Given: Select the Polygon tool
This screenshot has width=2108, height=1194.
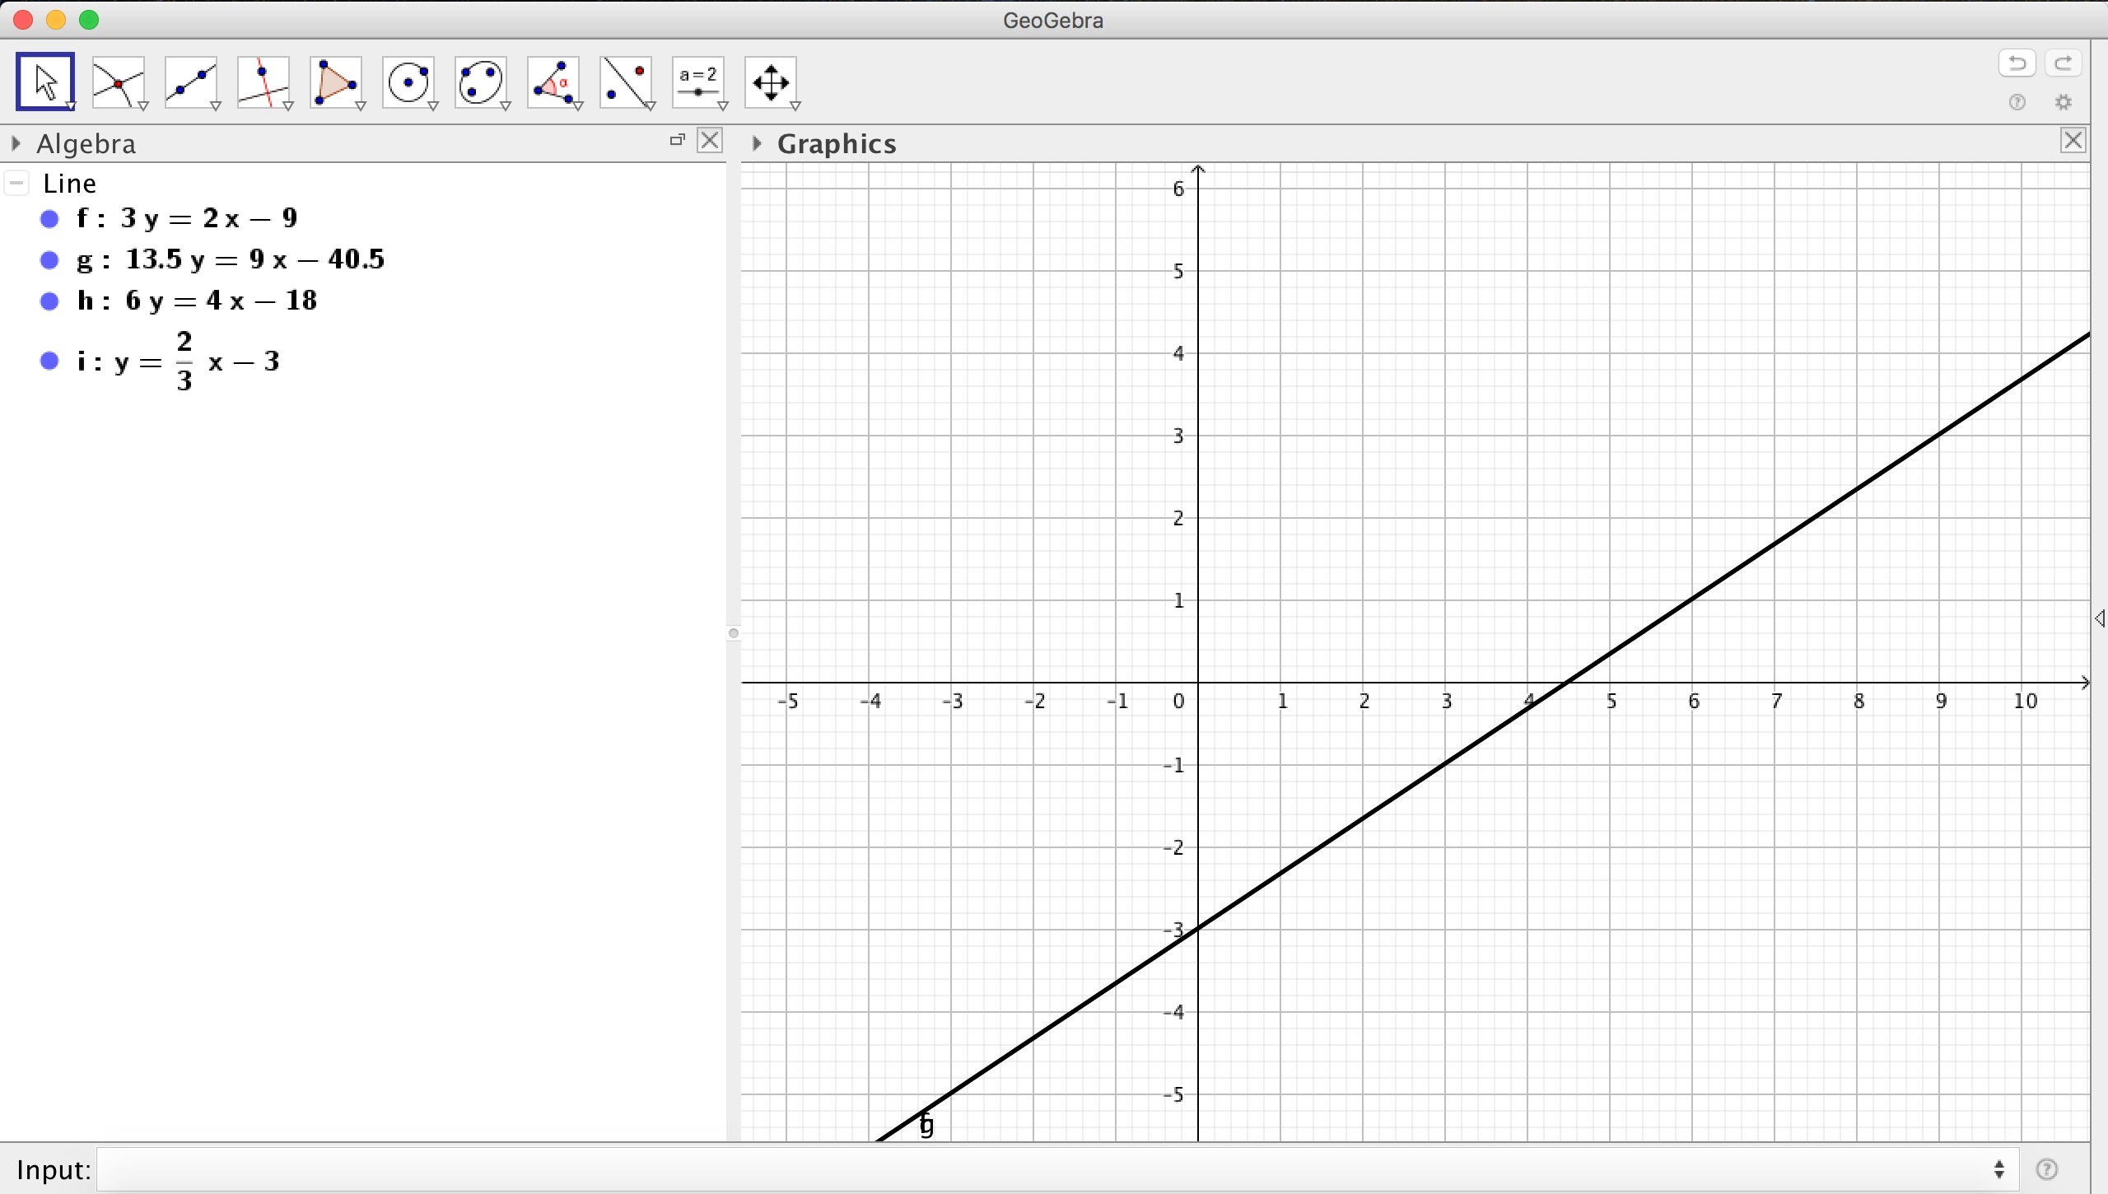Looking at the screenshot, I should (x=336, y=82).
